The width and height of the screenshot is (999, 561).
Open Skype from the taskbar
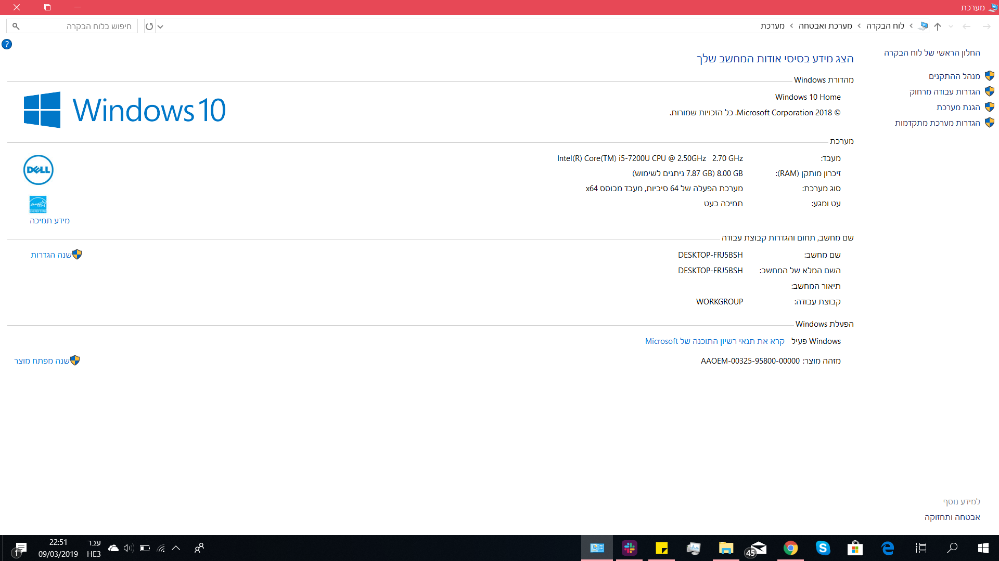click(x=823, y=548)
